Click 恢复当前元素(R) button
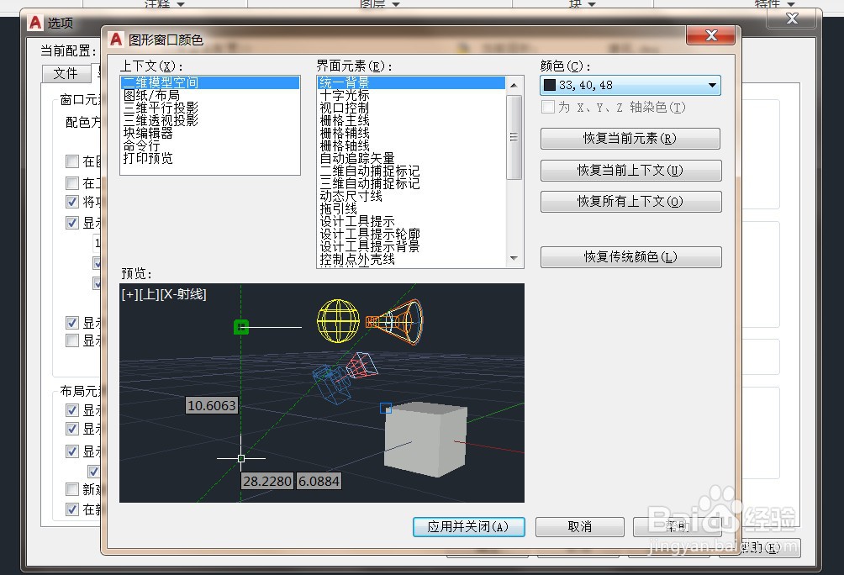The width and height of the screenshot is (844, 575). [630, 139]
